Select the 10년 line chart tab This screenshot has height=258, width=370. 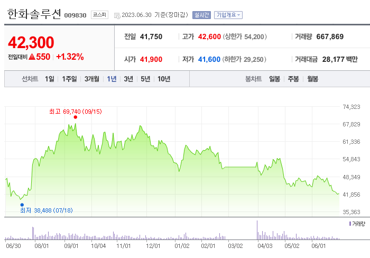(x=164, y=79)
